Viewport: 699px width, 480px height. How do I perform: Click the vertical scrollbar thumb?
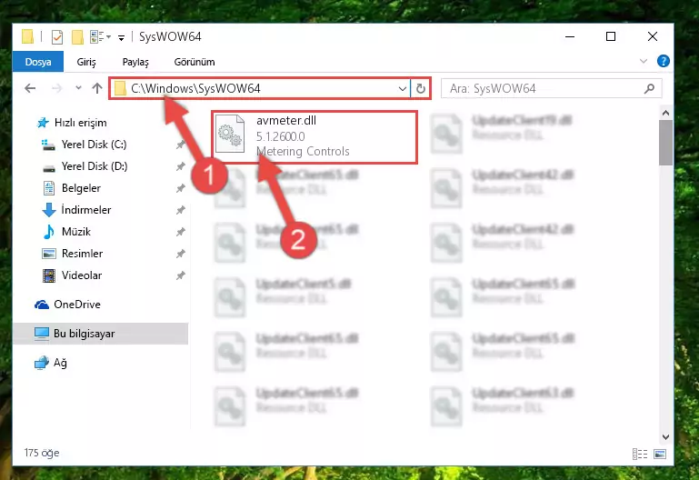665,143
